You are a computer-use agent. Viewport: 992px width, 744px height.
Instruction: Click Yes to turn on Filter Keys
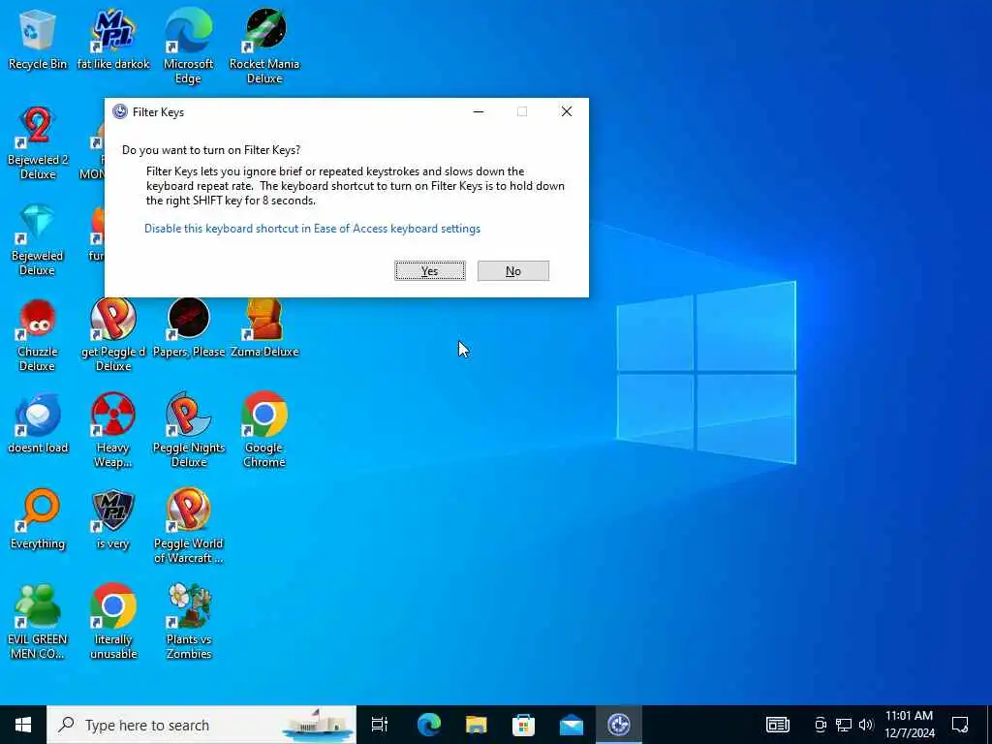pos(430,271)
